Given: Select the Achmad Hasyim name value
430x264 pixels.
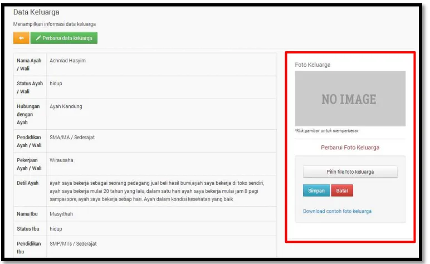Looking at the screenshot, I should [x=67, y=61].
